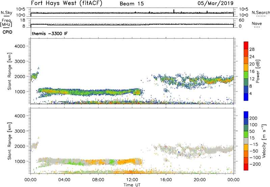Select the '4' power colorbar value

pos(251,93)
